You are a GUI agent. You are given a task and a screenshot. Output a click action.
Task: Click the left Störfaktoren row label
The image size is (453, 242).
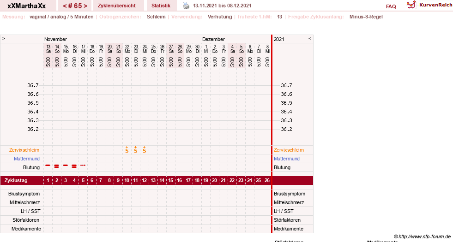[x=26, y=220]
